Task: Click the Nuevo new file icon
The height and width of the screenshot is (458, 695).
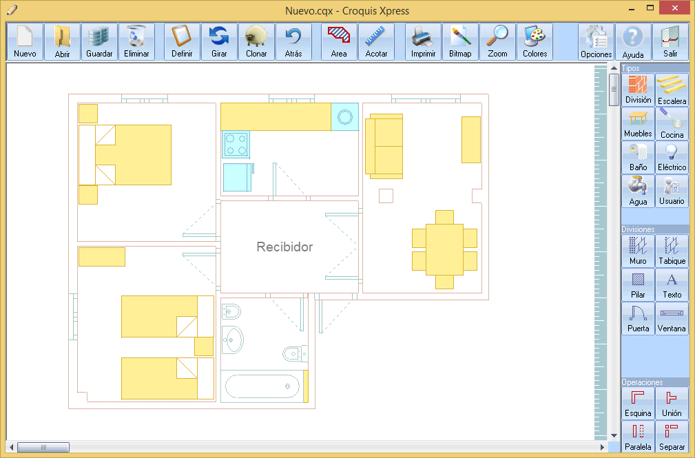Action: click(25, 41)
